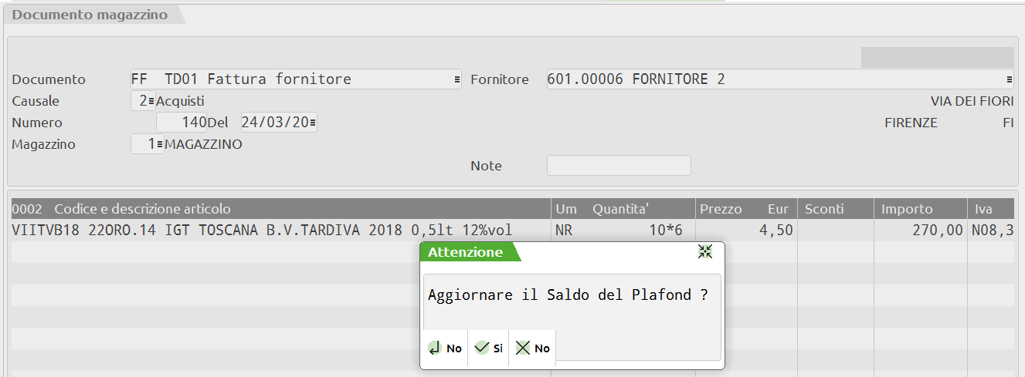Screen dimensions: 1025x377
Task: Open the date picker for Del field
Action: (312, 123)
